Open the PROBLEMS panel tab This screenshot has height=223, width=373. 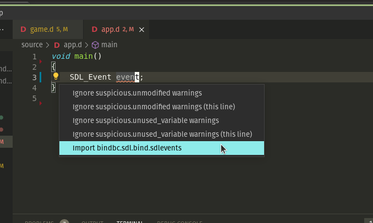pos(39,221)
